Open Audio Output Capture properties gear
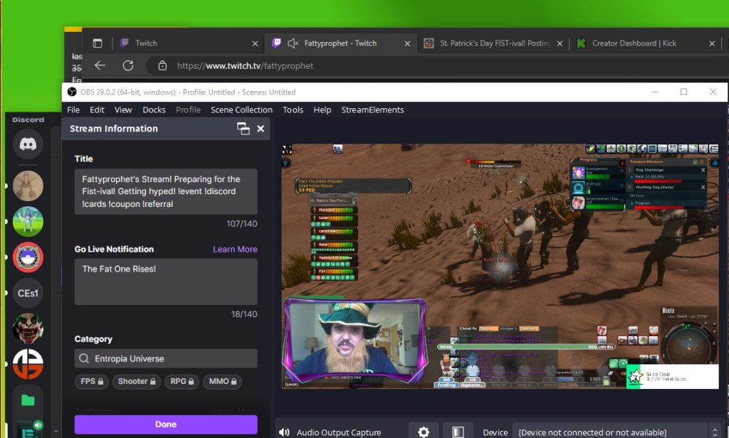 [424, 432]
